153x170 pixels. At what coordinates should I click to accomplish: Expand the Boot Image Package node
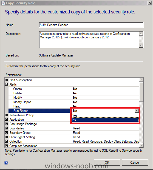tap(7, 124)
